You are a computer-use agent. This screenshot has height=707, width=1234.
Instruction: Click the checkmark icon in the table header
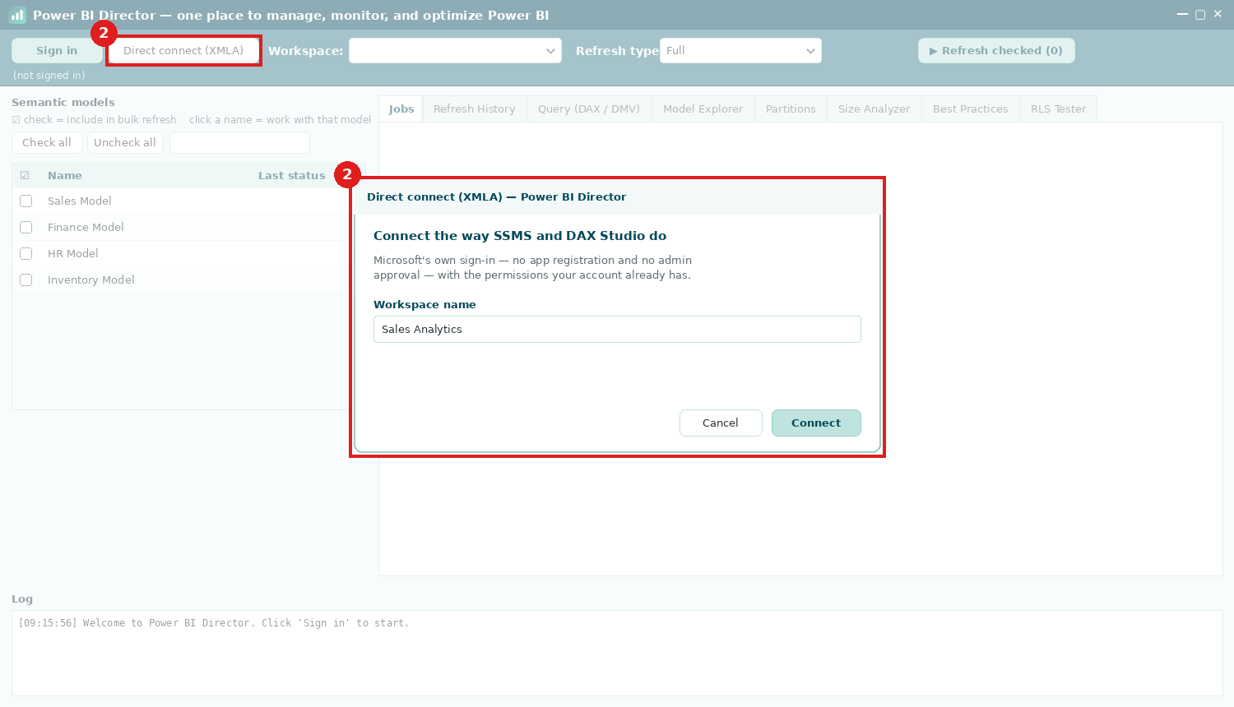pyautogui.click(x=25, y=176)
